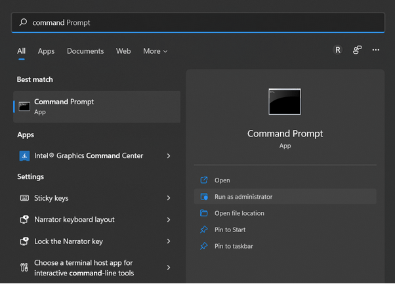
Task: Click the R user account avatar
Action: [x=337, y=50]
